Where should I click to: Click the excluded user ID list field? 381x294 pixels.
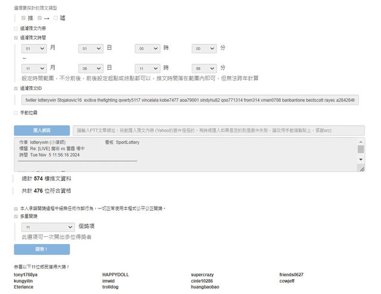click(x=190, y=100)
